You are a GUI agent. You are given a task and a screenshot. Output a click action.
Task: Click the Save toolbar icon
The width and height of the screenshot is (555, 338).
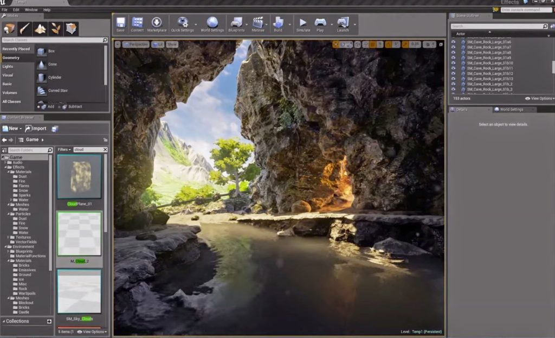(x=120, y=23)
